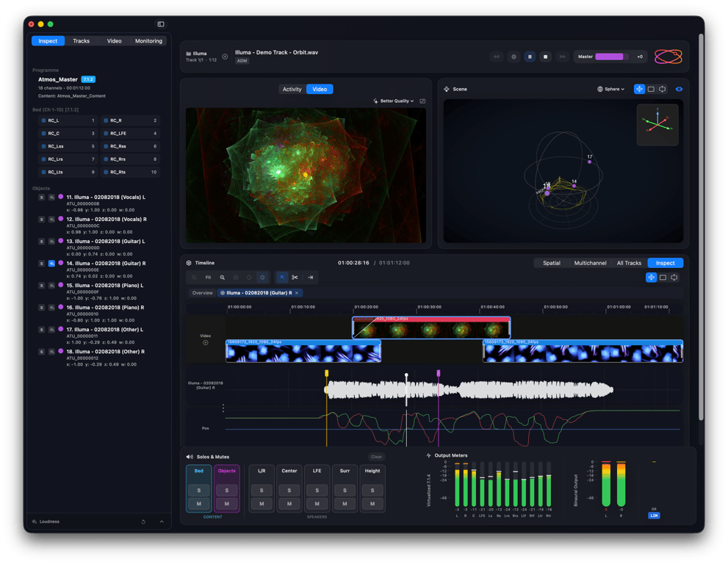Viewport: 728px width, 564px height.
Task: Switch to the Multichannel timeline view
Action: coord(590,263)
